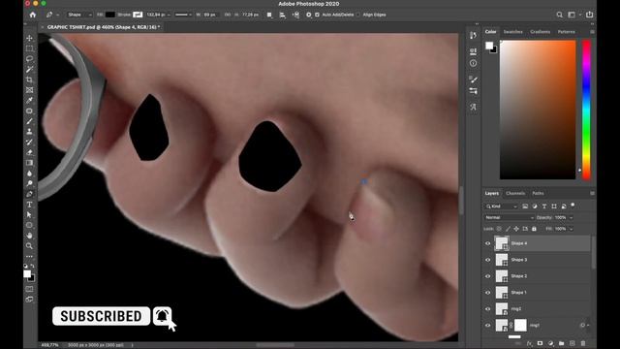This screenshot has width=620, height=349.
Task: Open the Shape tool mode dropdown
Action: 79,15
